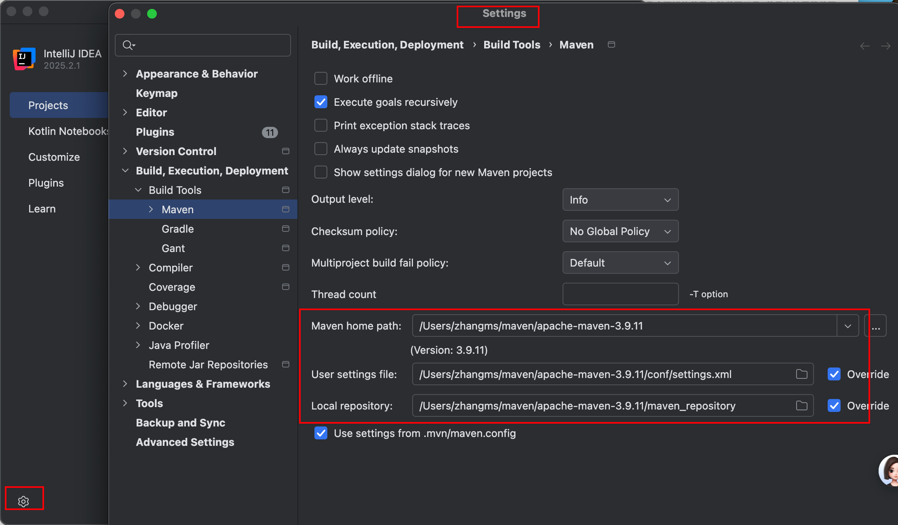
Task: Expand the Java Profiler node chevron
Action: point(138,345)
